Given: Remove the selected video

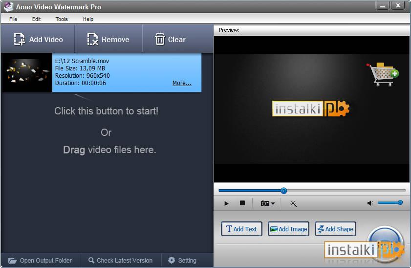Looking at the screenshot, I should point(108,39).
